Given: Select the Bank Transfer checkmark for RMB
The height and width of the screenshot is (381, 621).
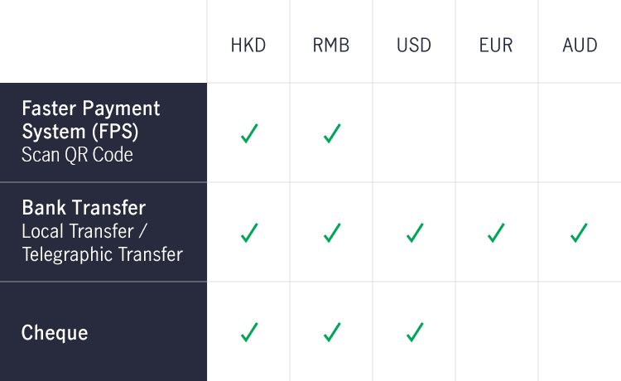Looking at the screenshot, I should point(332,233).
